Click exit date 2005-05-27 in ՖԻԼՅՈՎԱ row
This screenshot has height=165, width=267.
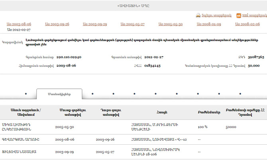[105, 152]
